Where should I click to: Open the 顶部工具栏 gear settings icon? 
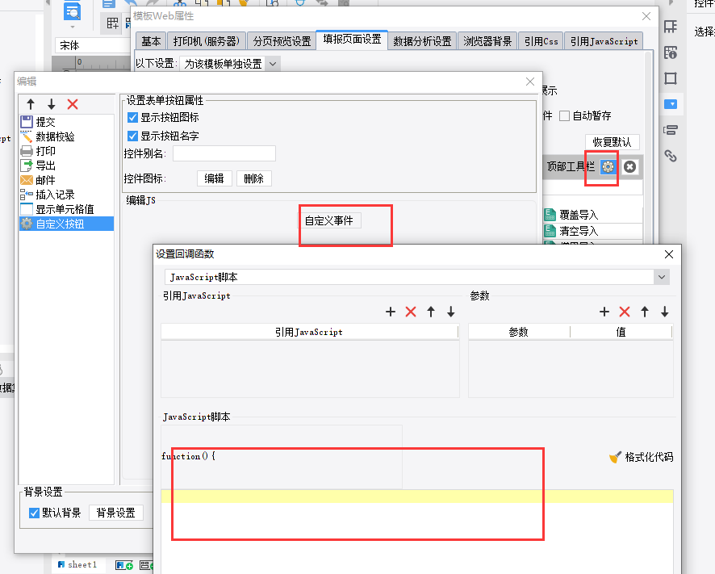pos(608,167)
